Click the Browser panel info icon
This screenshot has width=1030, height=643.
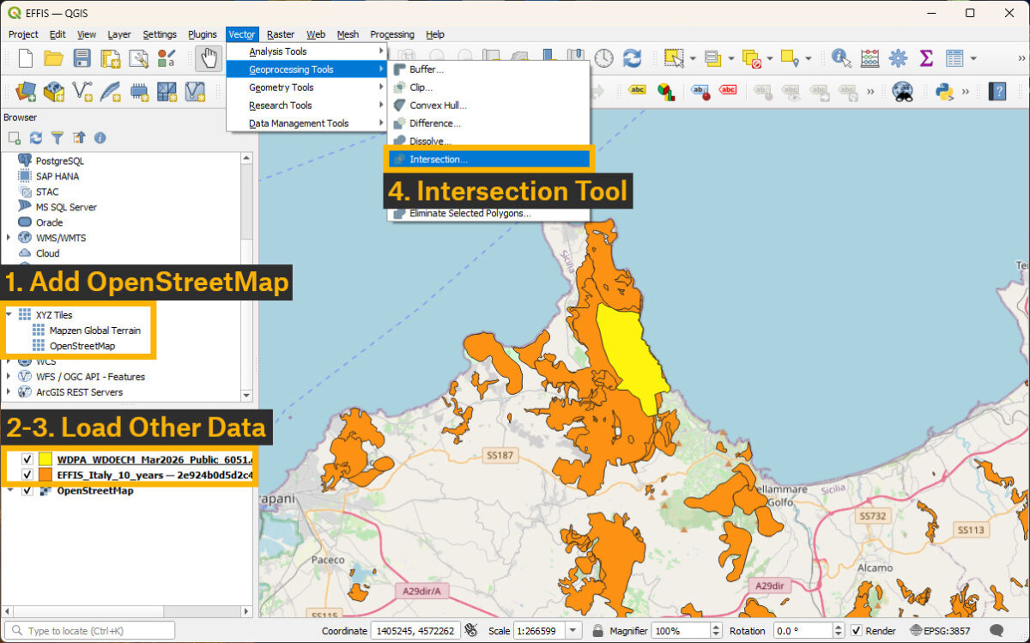tap(100, 137)
